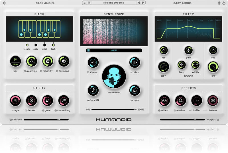
Task: Click the HPF knob
Action: pyautogui.click(x=164, y=67)
